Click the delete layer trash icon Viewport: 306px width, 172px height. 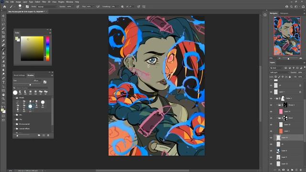[301, 170]
